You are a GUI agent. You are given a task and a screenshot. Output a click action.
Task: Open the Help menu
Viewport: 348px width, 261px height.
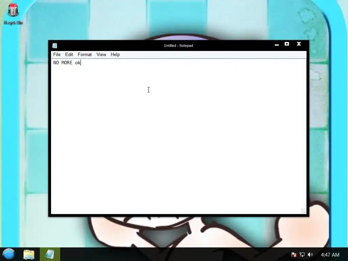(x=115, y=55)
